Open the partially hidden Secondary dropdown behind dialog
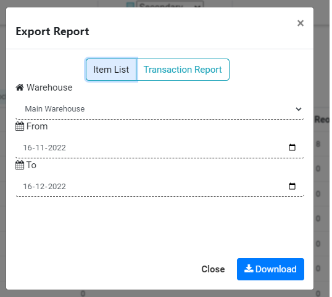 click(x=170, y=5)
